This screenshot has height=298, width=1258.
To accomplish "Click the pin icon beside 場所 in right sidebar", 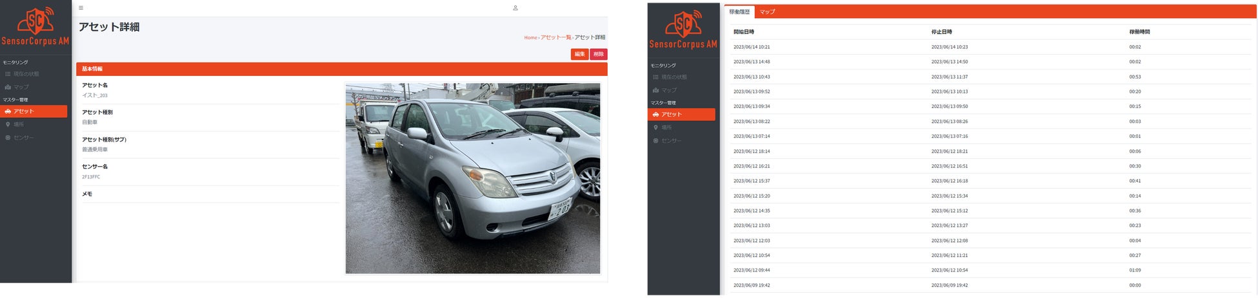I will point(655,127).
